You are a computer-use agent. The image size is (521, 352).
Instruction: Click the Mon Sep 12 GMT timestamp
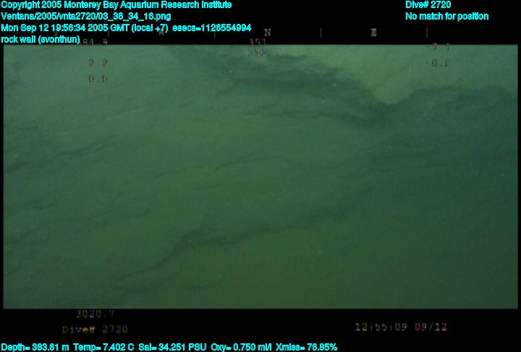[x=85, y=28]
